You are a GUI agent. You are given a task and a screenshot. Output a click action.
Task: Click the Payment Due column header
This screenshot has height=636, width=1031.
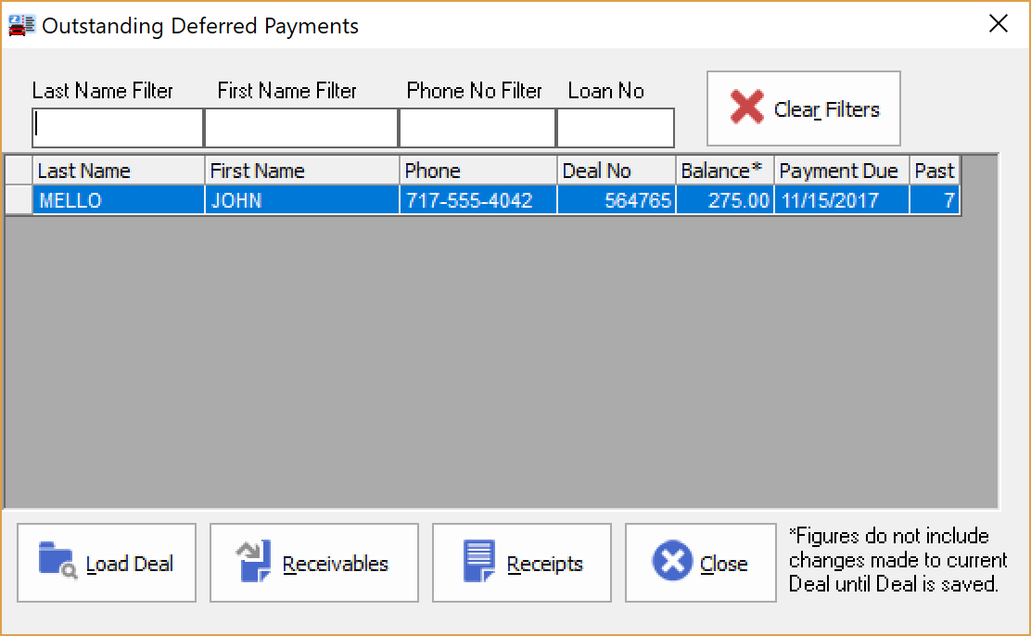click(839, 171)
